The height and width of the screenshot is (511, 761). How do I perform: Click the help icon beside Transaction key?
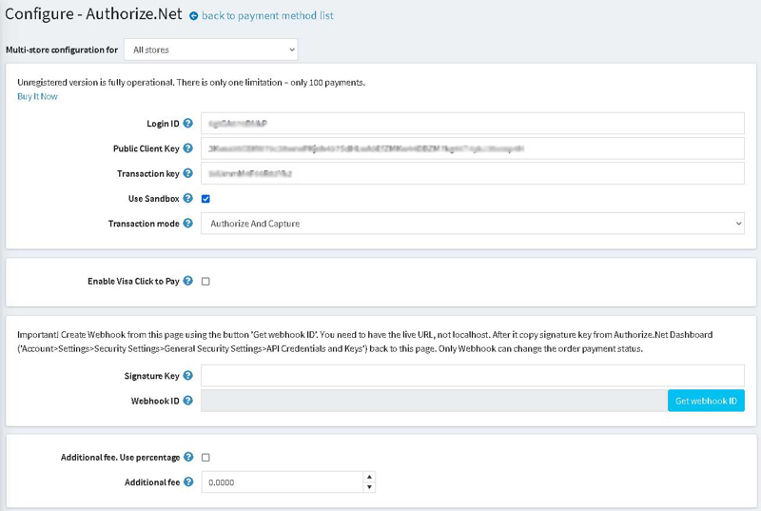click(187, 173)
